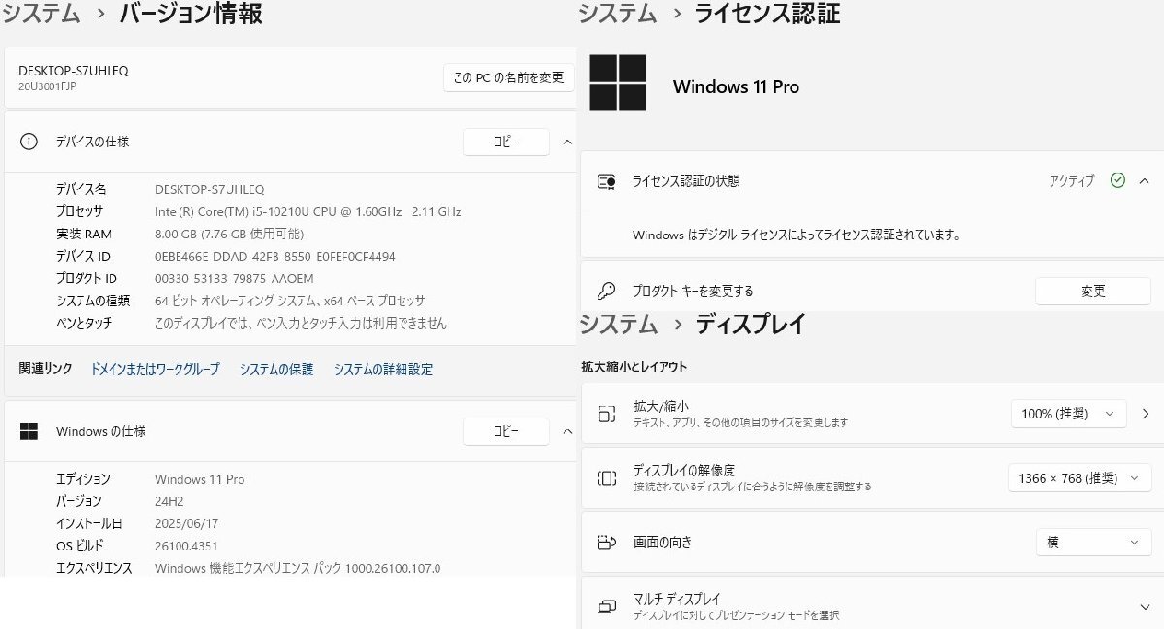Open the 横 screen orientation dropdown
This screenshot has height=629, width=1164.
pos(1093,543)
